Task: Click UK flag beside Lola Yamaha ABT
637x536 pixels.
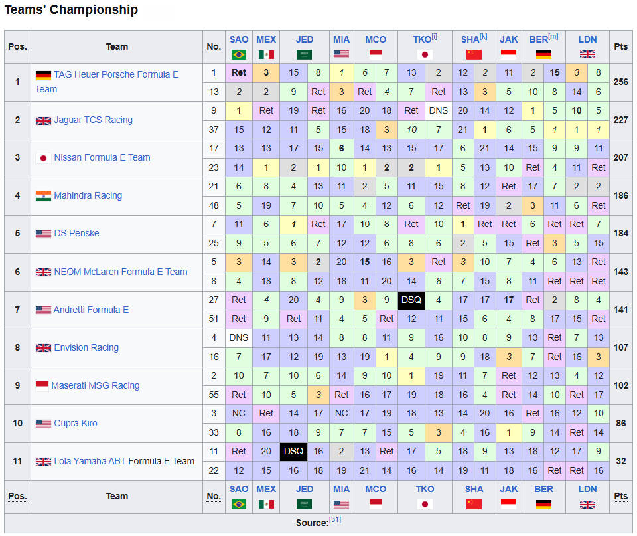Action: click(x=44, y=461)
